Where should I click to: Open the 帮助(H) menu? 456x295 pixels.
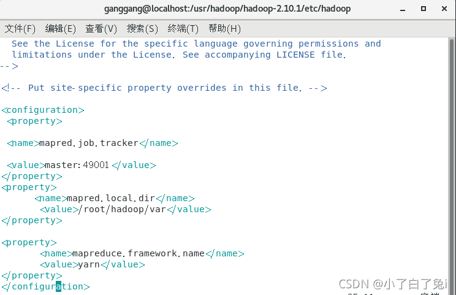pos(224,29)
